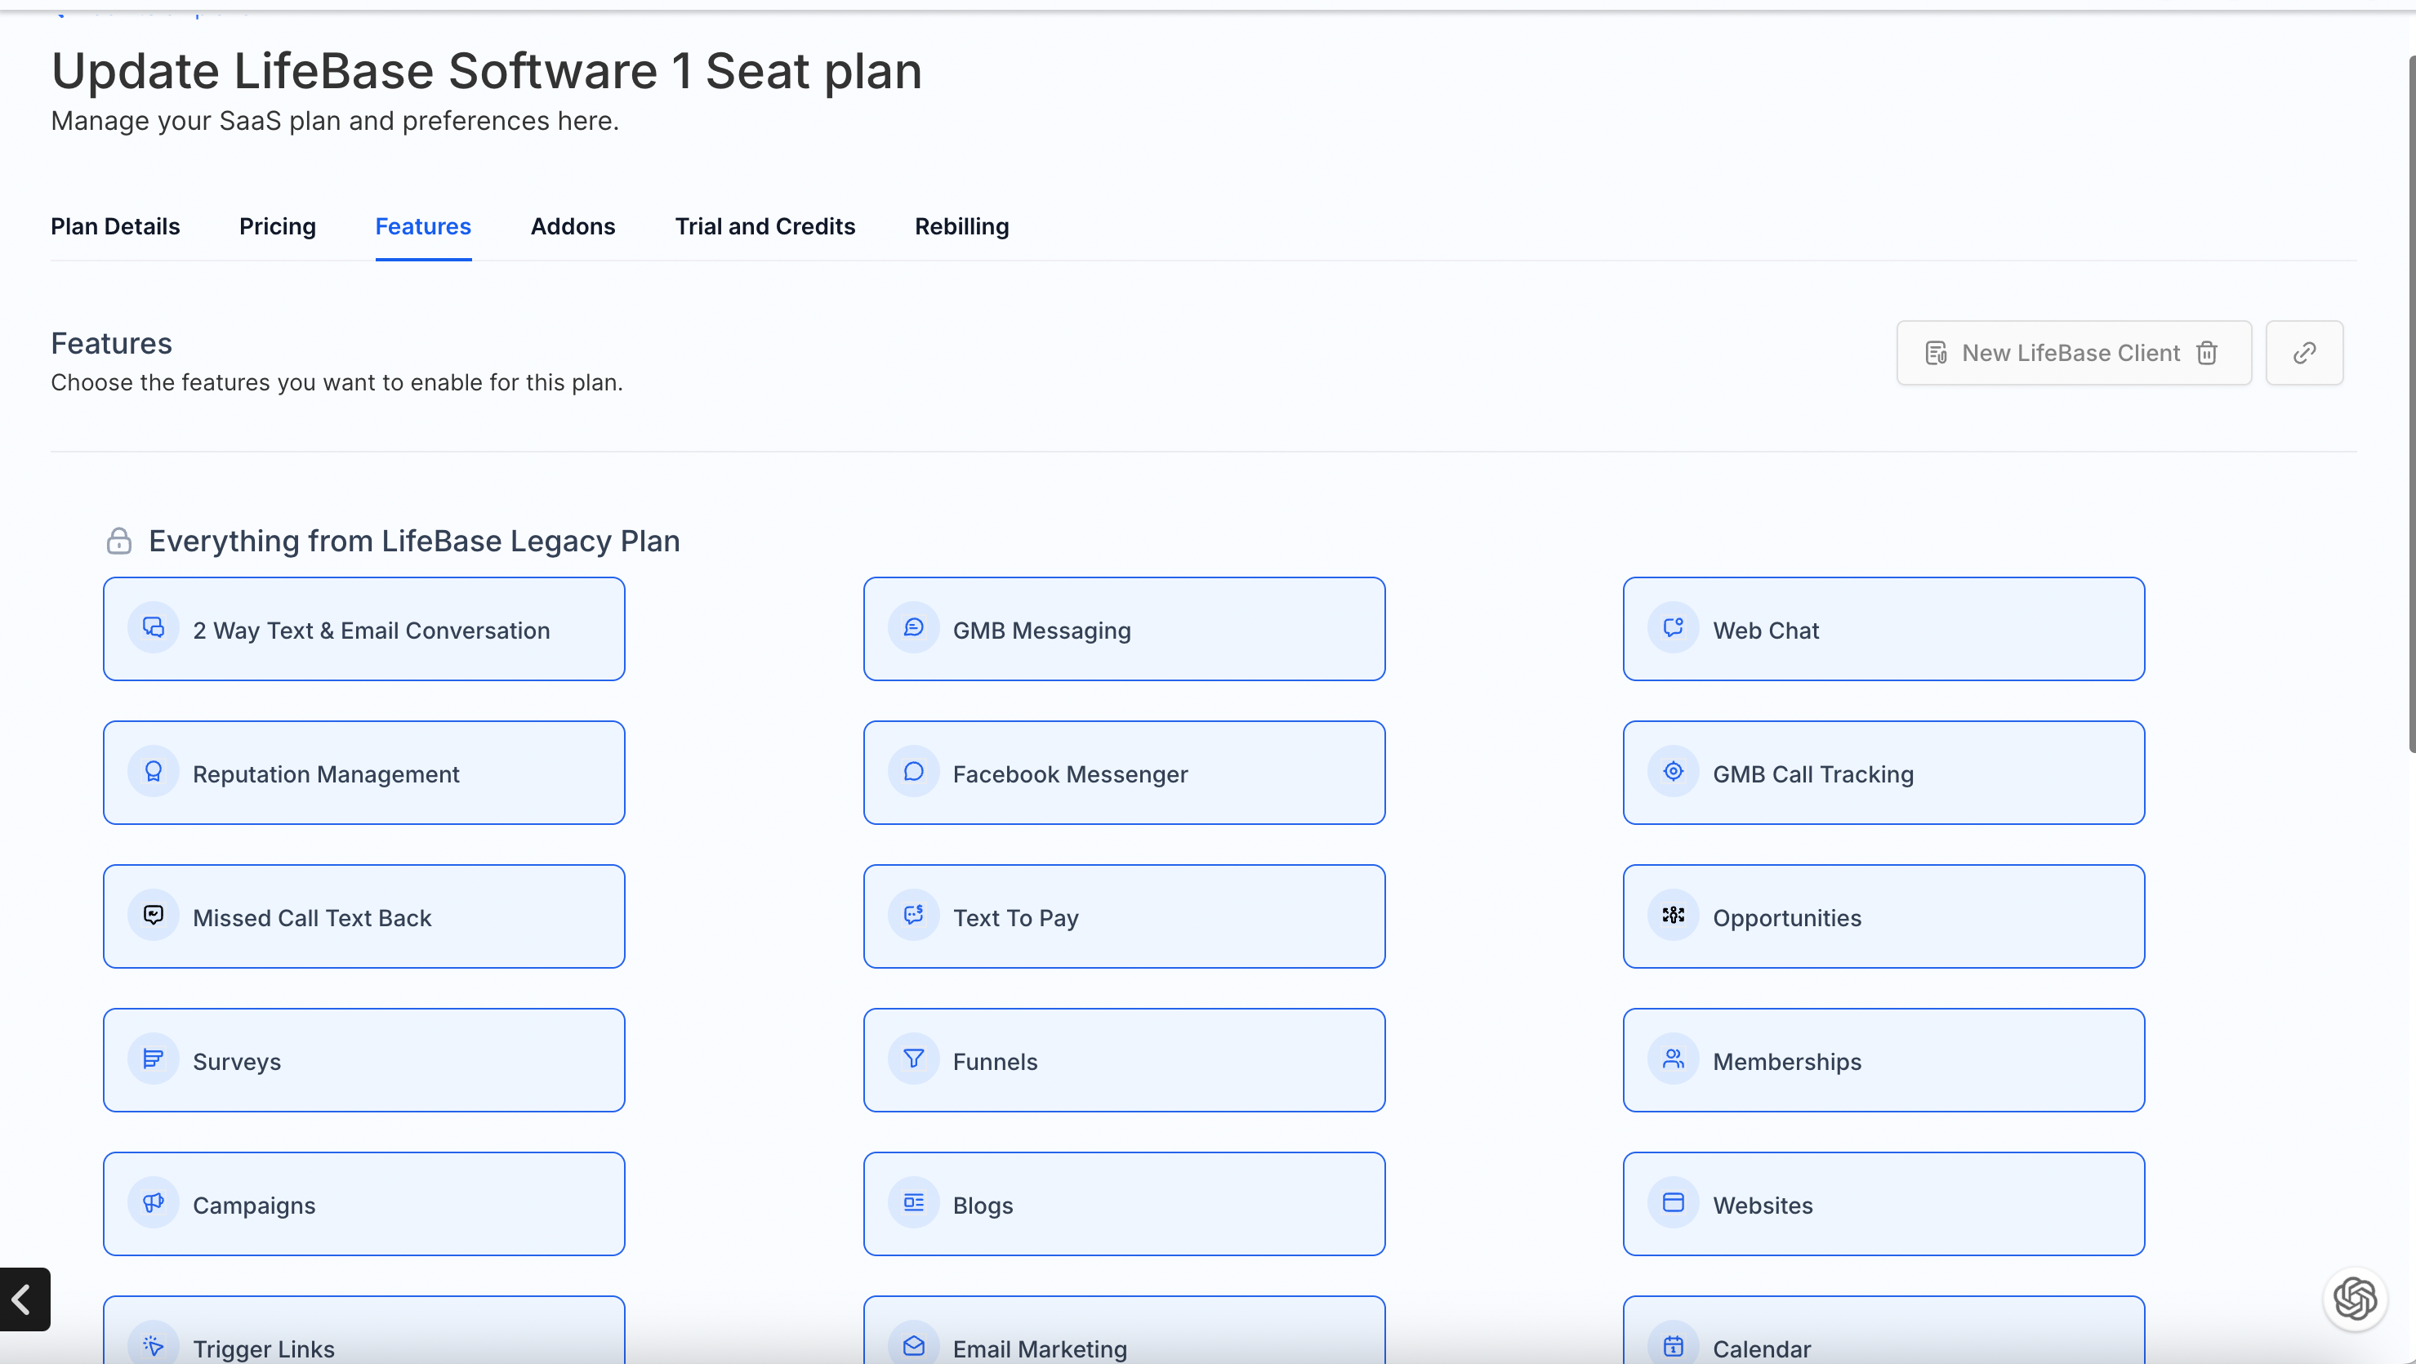Toggle the GMB Call Tracking feature card
The height and width of the screenshot is (1364, 2416).
(x=1883, y=773)
